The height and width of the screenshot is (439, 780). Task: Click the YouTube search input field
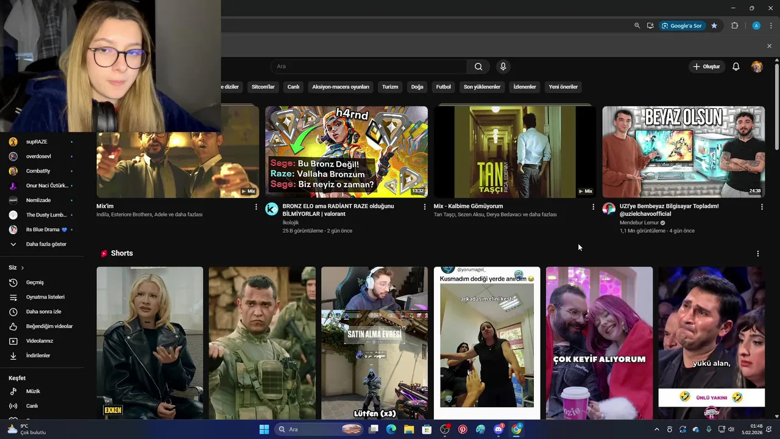pos(369,66)
